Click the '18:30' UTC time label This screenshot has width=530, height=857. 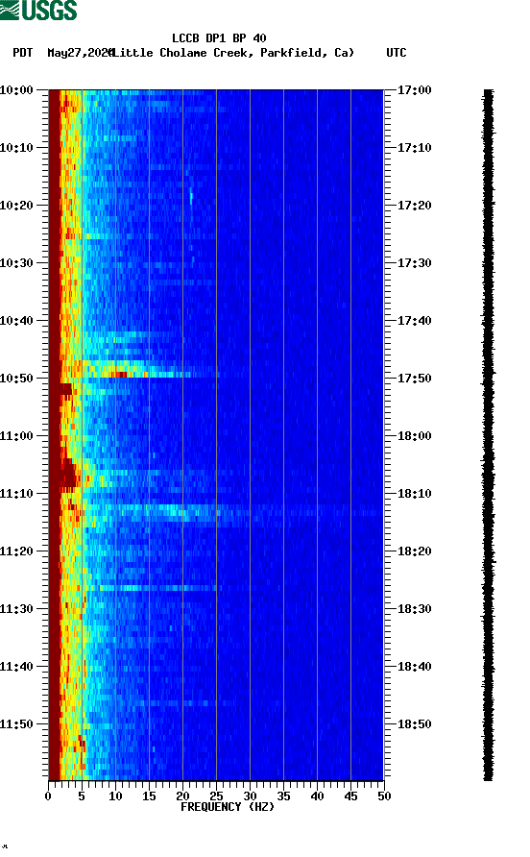414,609
